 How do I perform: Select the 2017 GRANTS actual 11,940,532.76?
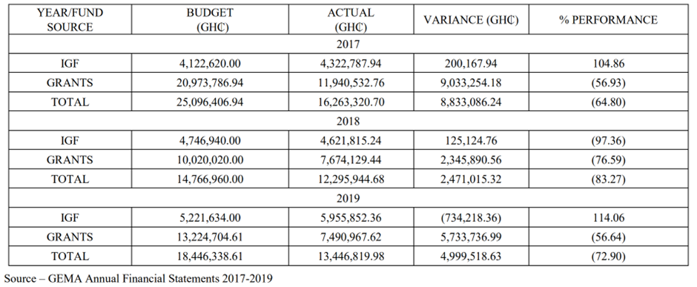click(351, 82)
